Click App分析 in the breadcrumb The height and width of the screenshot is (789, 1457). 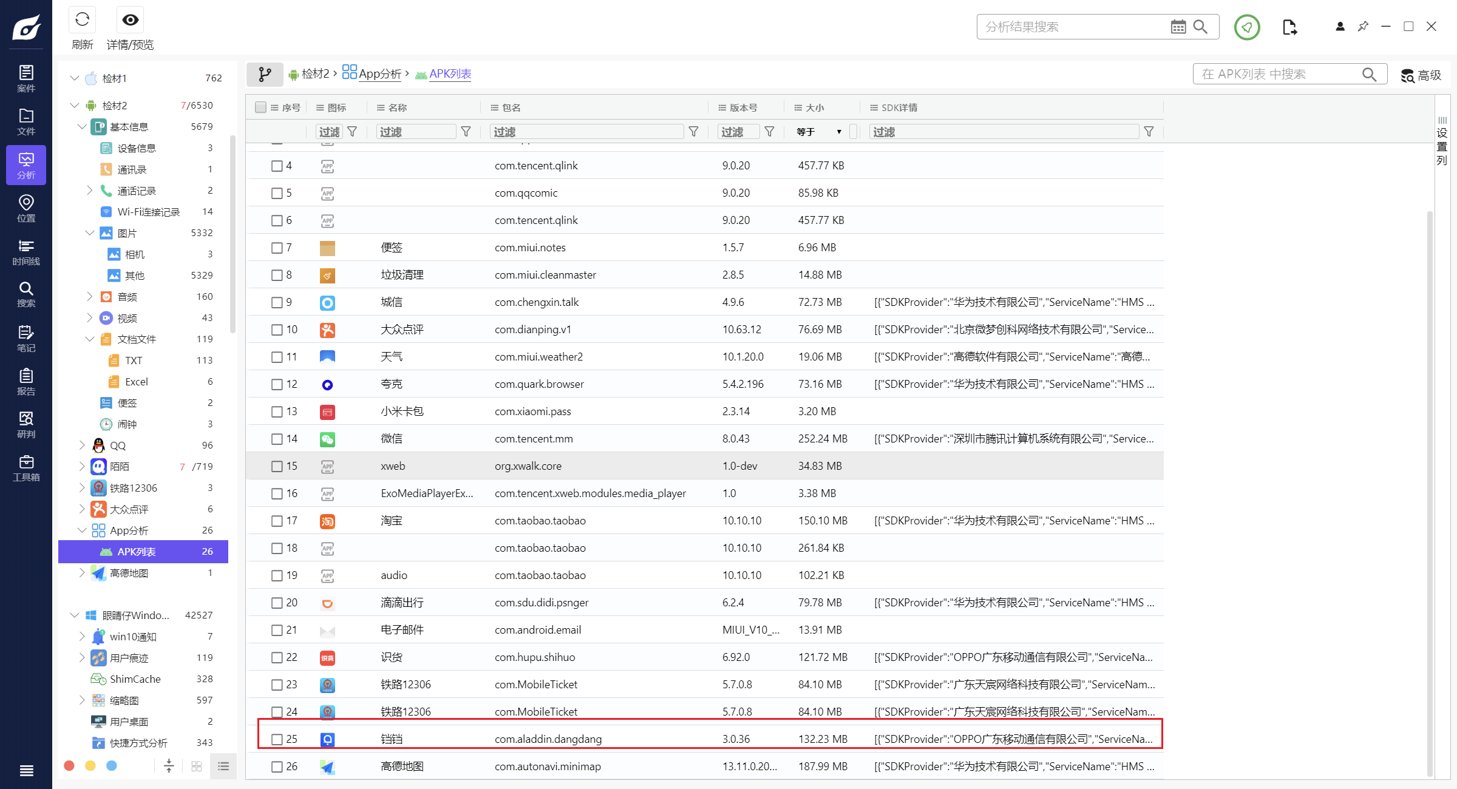(380, 73)
